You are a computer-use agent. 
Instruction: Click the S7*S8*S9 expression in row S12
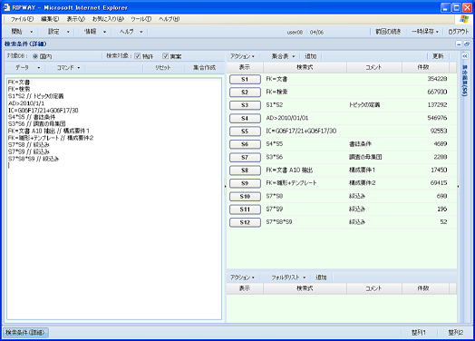(x=279, y=222)
